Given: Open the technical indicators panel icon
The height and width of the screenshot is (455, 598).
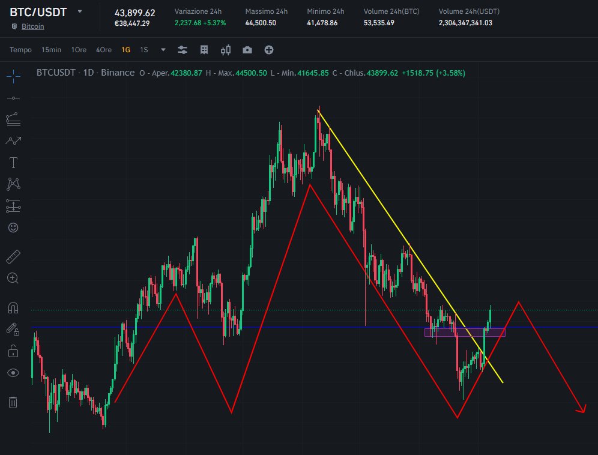Looking at the screenshot, I should point(204,50).
